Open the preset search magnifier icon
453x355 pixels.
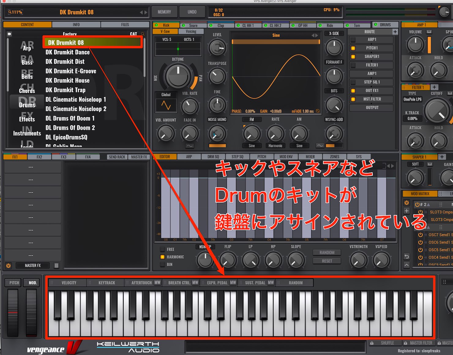pos(143,34)
